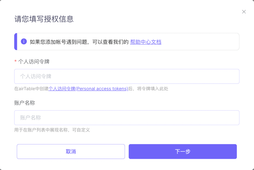
Task: Click the 取消 button
Action: pos(71,151)
